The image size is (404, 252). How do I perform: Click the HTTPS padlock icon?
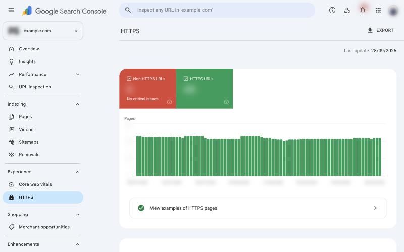point(11,197)
